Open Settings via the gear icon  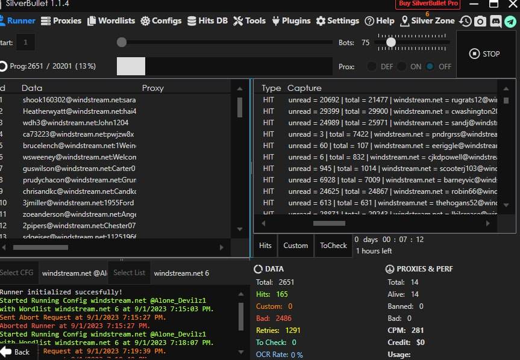(337, 20)
